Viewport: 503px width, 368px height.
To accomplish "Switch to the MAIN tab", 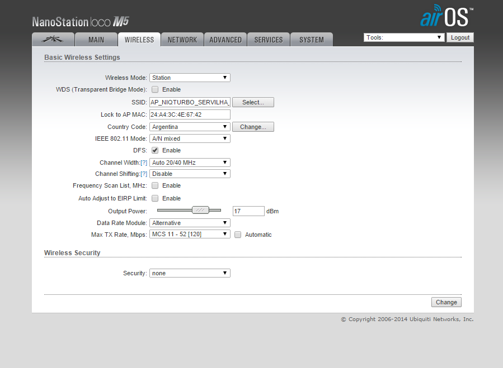I will (x=96, y=40).
